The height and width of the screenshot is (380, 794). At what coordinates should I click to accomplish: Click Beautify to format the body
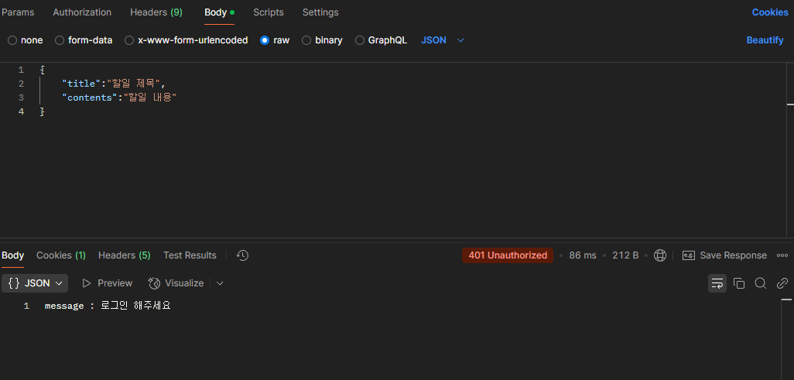[x=765, y=40]
